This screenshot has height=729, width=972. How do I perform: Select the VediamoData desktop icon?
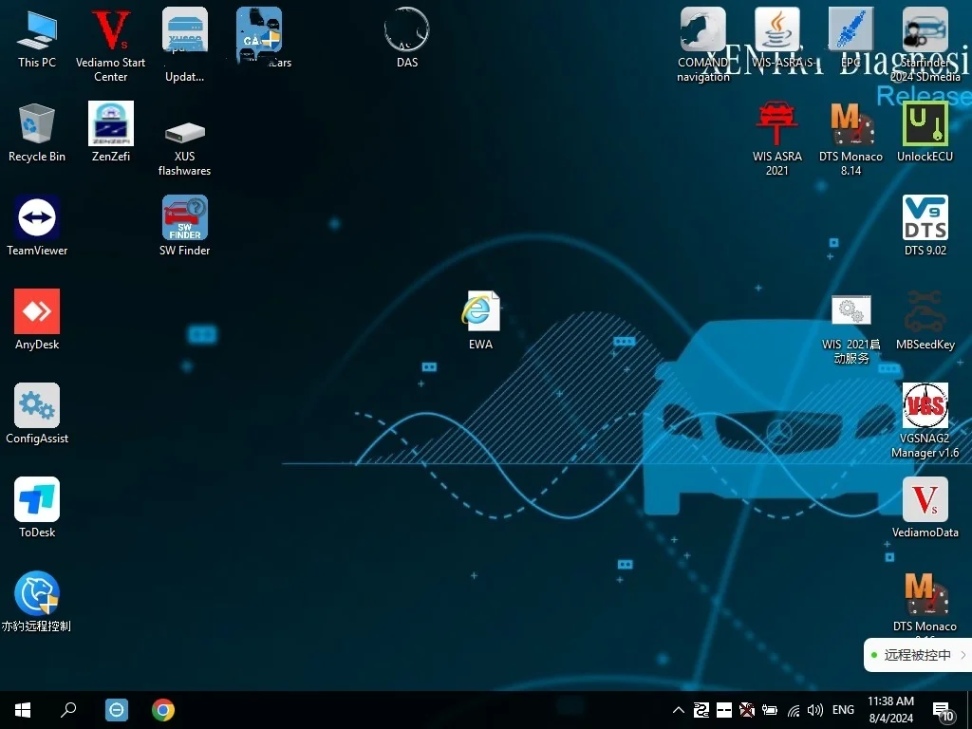pyautogui.click(x=925, y=508)
